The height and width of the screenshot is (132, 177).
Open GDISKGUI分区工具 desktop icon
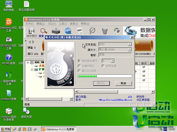coord(9,43)
